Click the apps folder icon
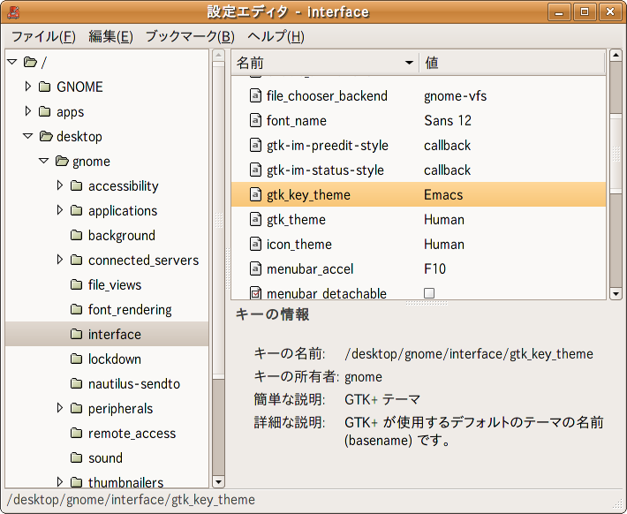This screenshot has height=514, width=627. pyautogui.click(x=45, y=111)
